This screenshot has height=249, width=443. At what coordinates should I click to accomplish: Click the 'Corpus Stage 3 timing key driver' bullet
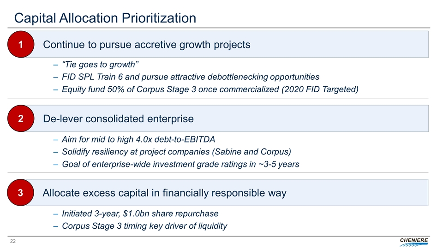[x=144, y=226]
